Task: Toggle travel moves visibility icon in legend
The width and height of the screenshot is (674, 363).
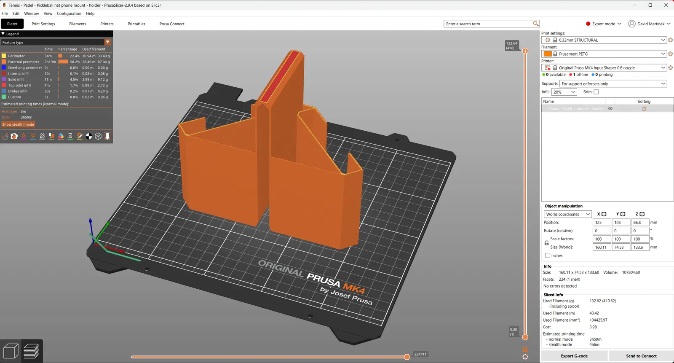Action: [x=5, y=136]
